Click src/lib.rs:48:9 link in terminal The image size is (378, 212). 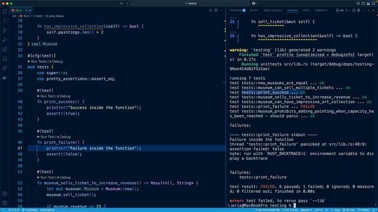click(x=347, y=144)
